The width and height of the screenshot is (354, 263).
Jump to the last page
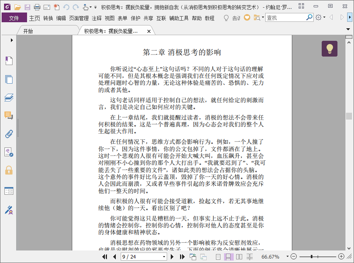point(182,257)
